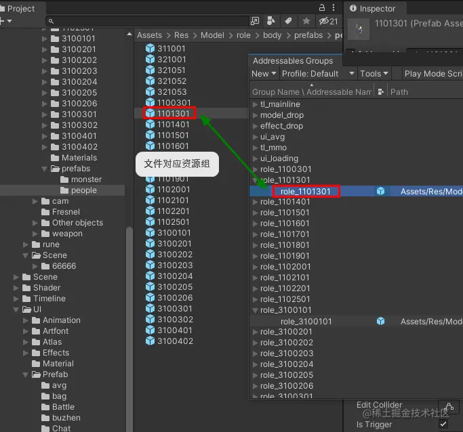Image resolution: width=463 pixels, height=432 pixels.
Task: Click the search-by-type filter icon
Action: (270, 21)
